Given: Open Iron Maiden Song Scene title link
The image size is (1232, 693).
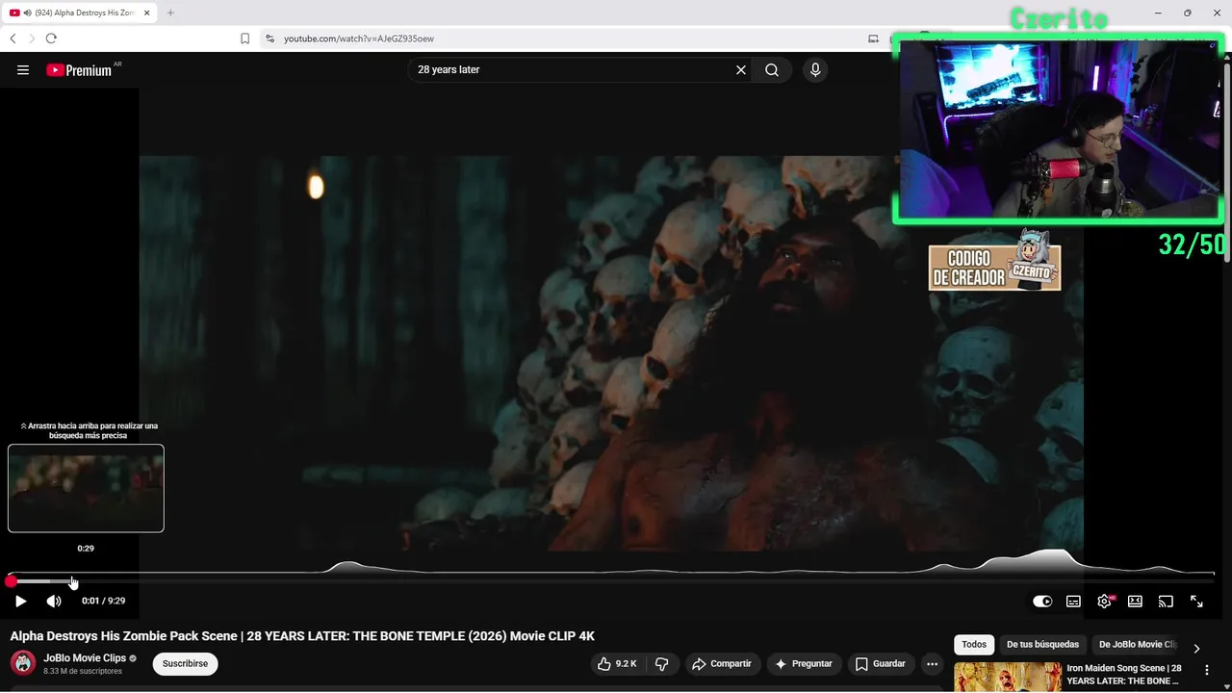Looking at the screenshot, I should click(x=1123, y=675).
